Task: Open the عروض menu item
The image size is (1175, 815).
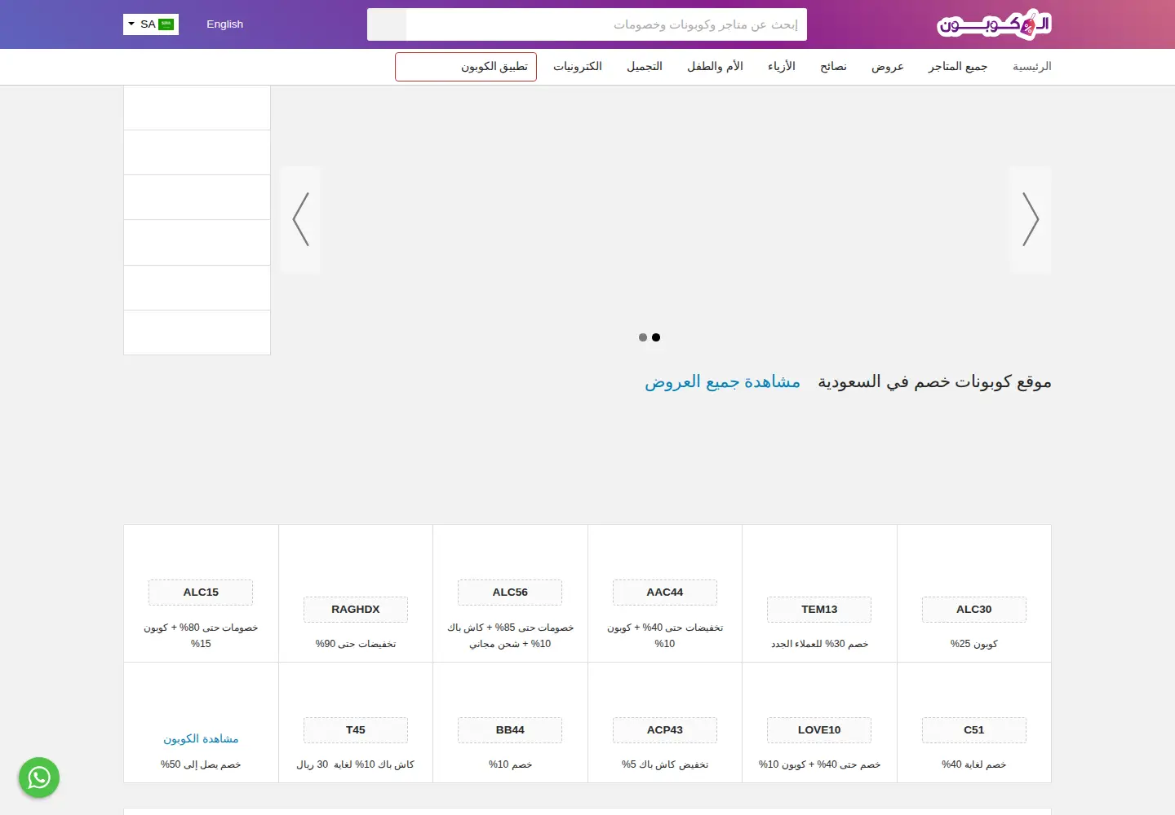Action: pyautogui.click(x=888, y=67)
